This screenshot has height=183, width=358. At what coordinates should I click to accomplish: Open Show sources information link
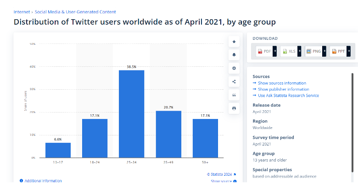(x=282, y=83)
